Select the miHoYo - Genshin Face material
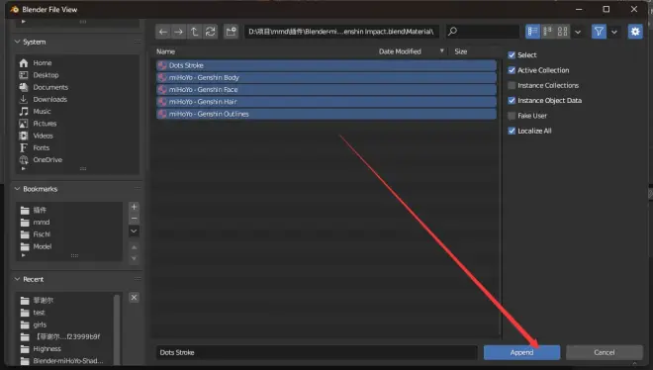 point(326,89)
